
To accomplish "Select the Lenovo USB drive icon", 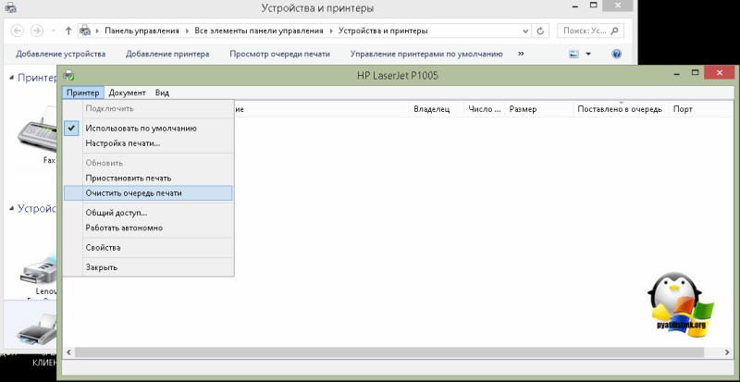I will pos(37,268).
